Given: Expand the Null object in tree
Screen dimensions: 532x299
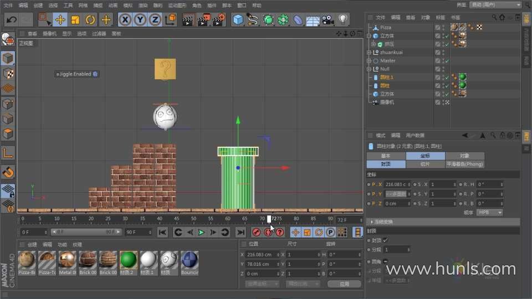Looking at the screenshot, I should coord(369,69).
